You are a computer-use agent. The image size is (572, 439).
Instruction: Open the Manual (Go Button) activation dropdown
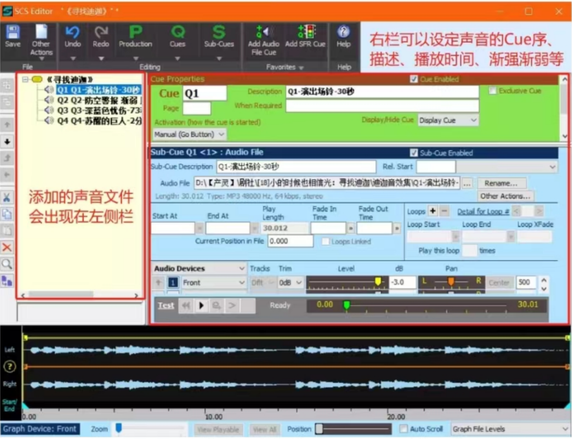tap(189, 134)
